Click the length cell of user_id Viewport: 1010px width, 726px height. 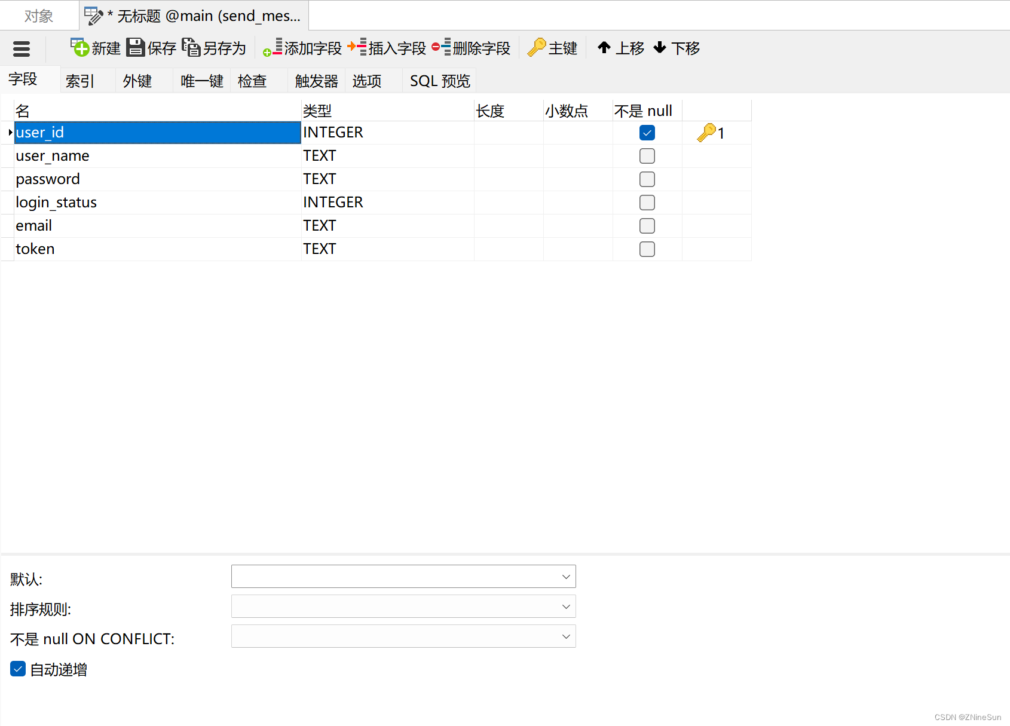pyautogui.click(x=509, y=133)
